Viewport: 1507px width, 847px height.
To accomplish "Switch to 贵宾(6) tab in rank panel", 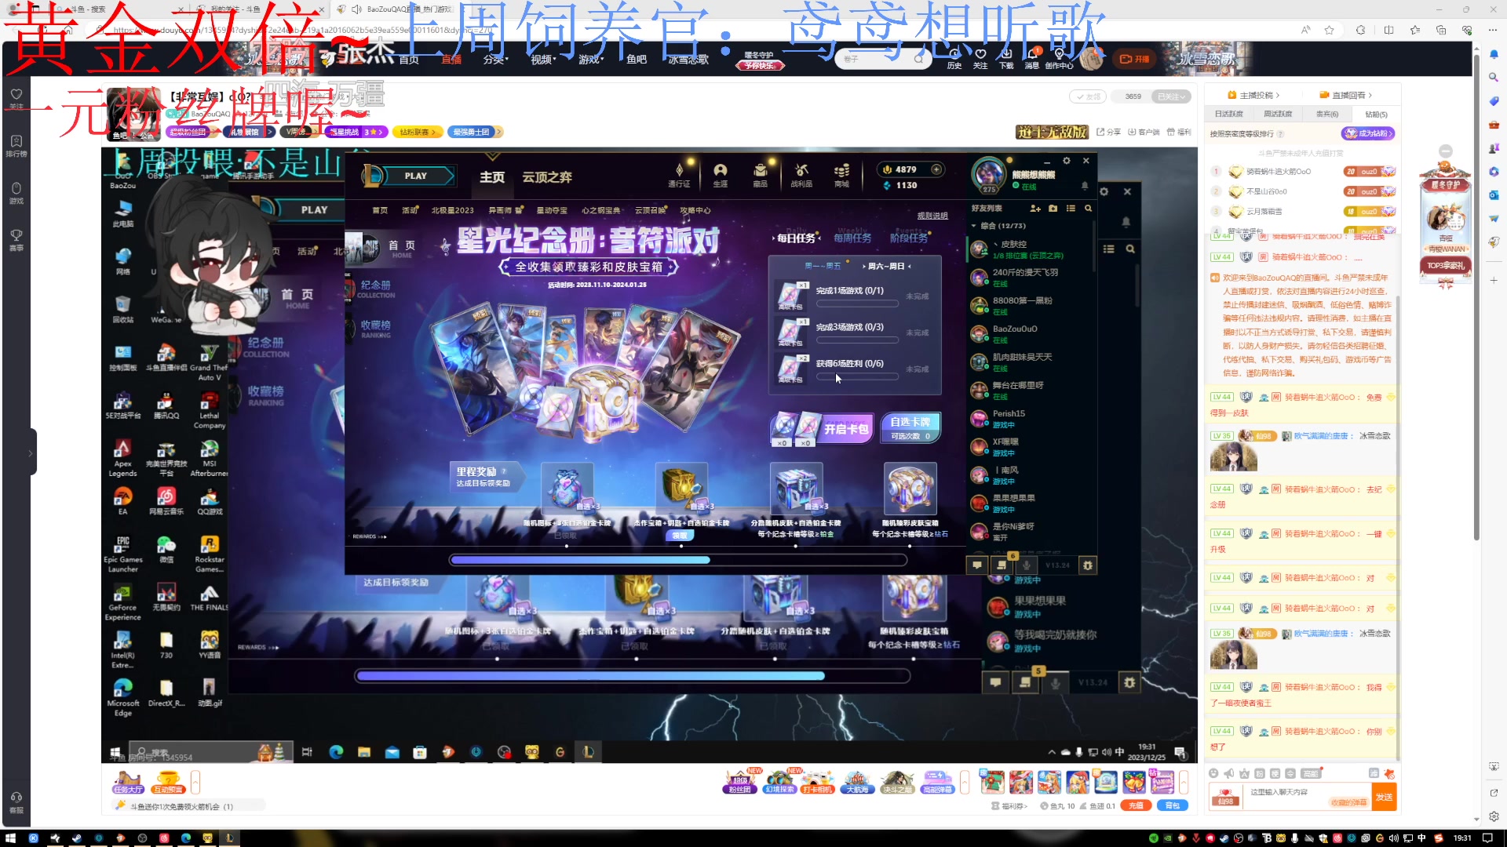I will tap(1327, 115).
